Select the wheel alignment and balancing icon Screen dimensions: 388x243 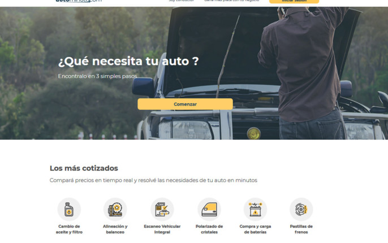[x=115, y=209]
